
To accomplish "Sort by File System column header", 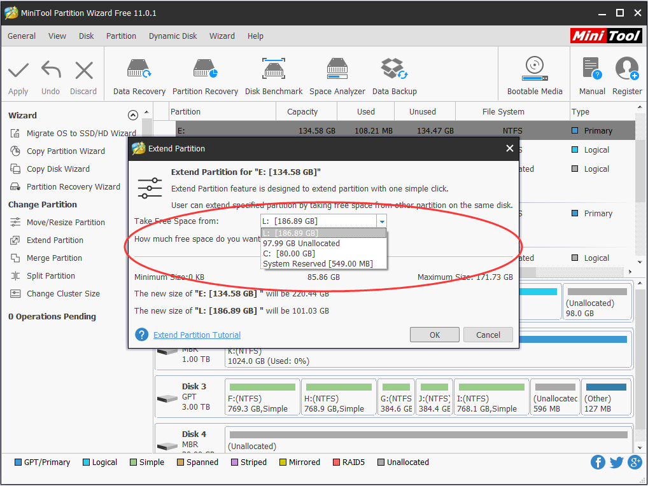I will 512,111.
